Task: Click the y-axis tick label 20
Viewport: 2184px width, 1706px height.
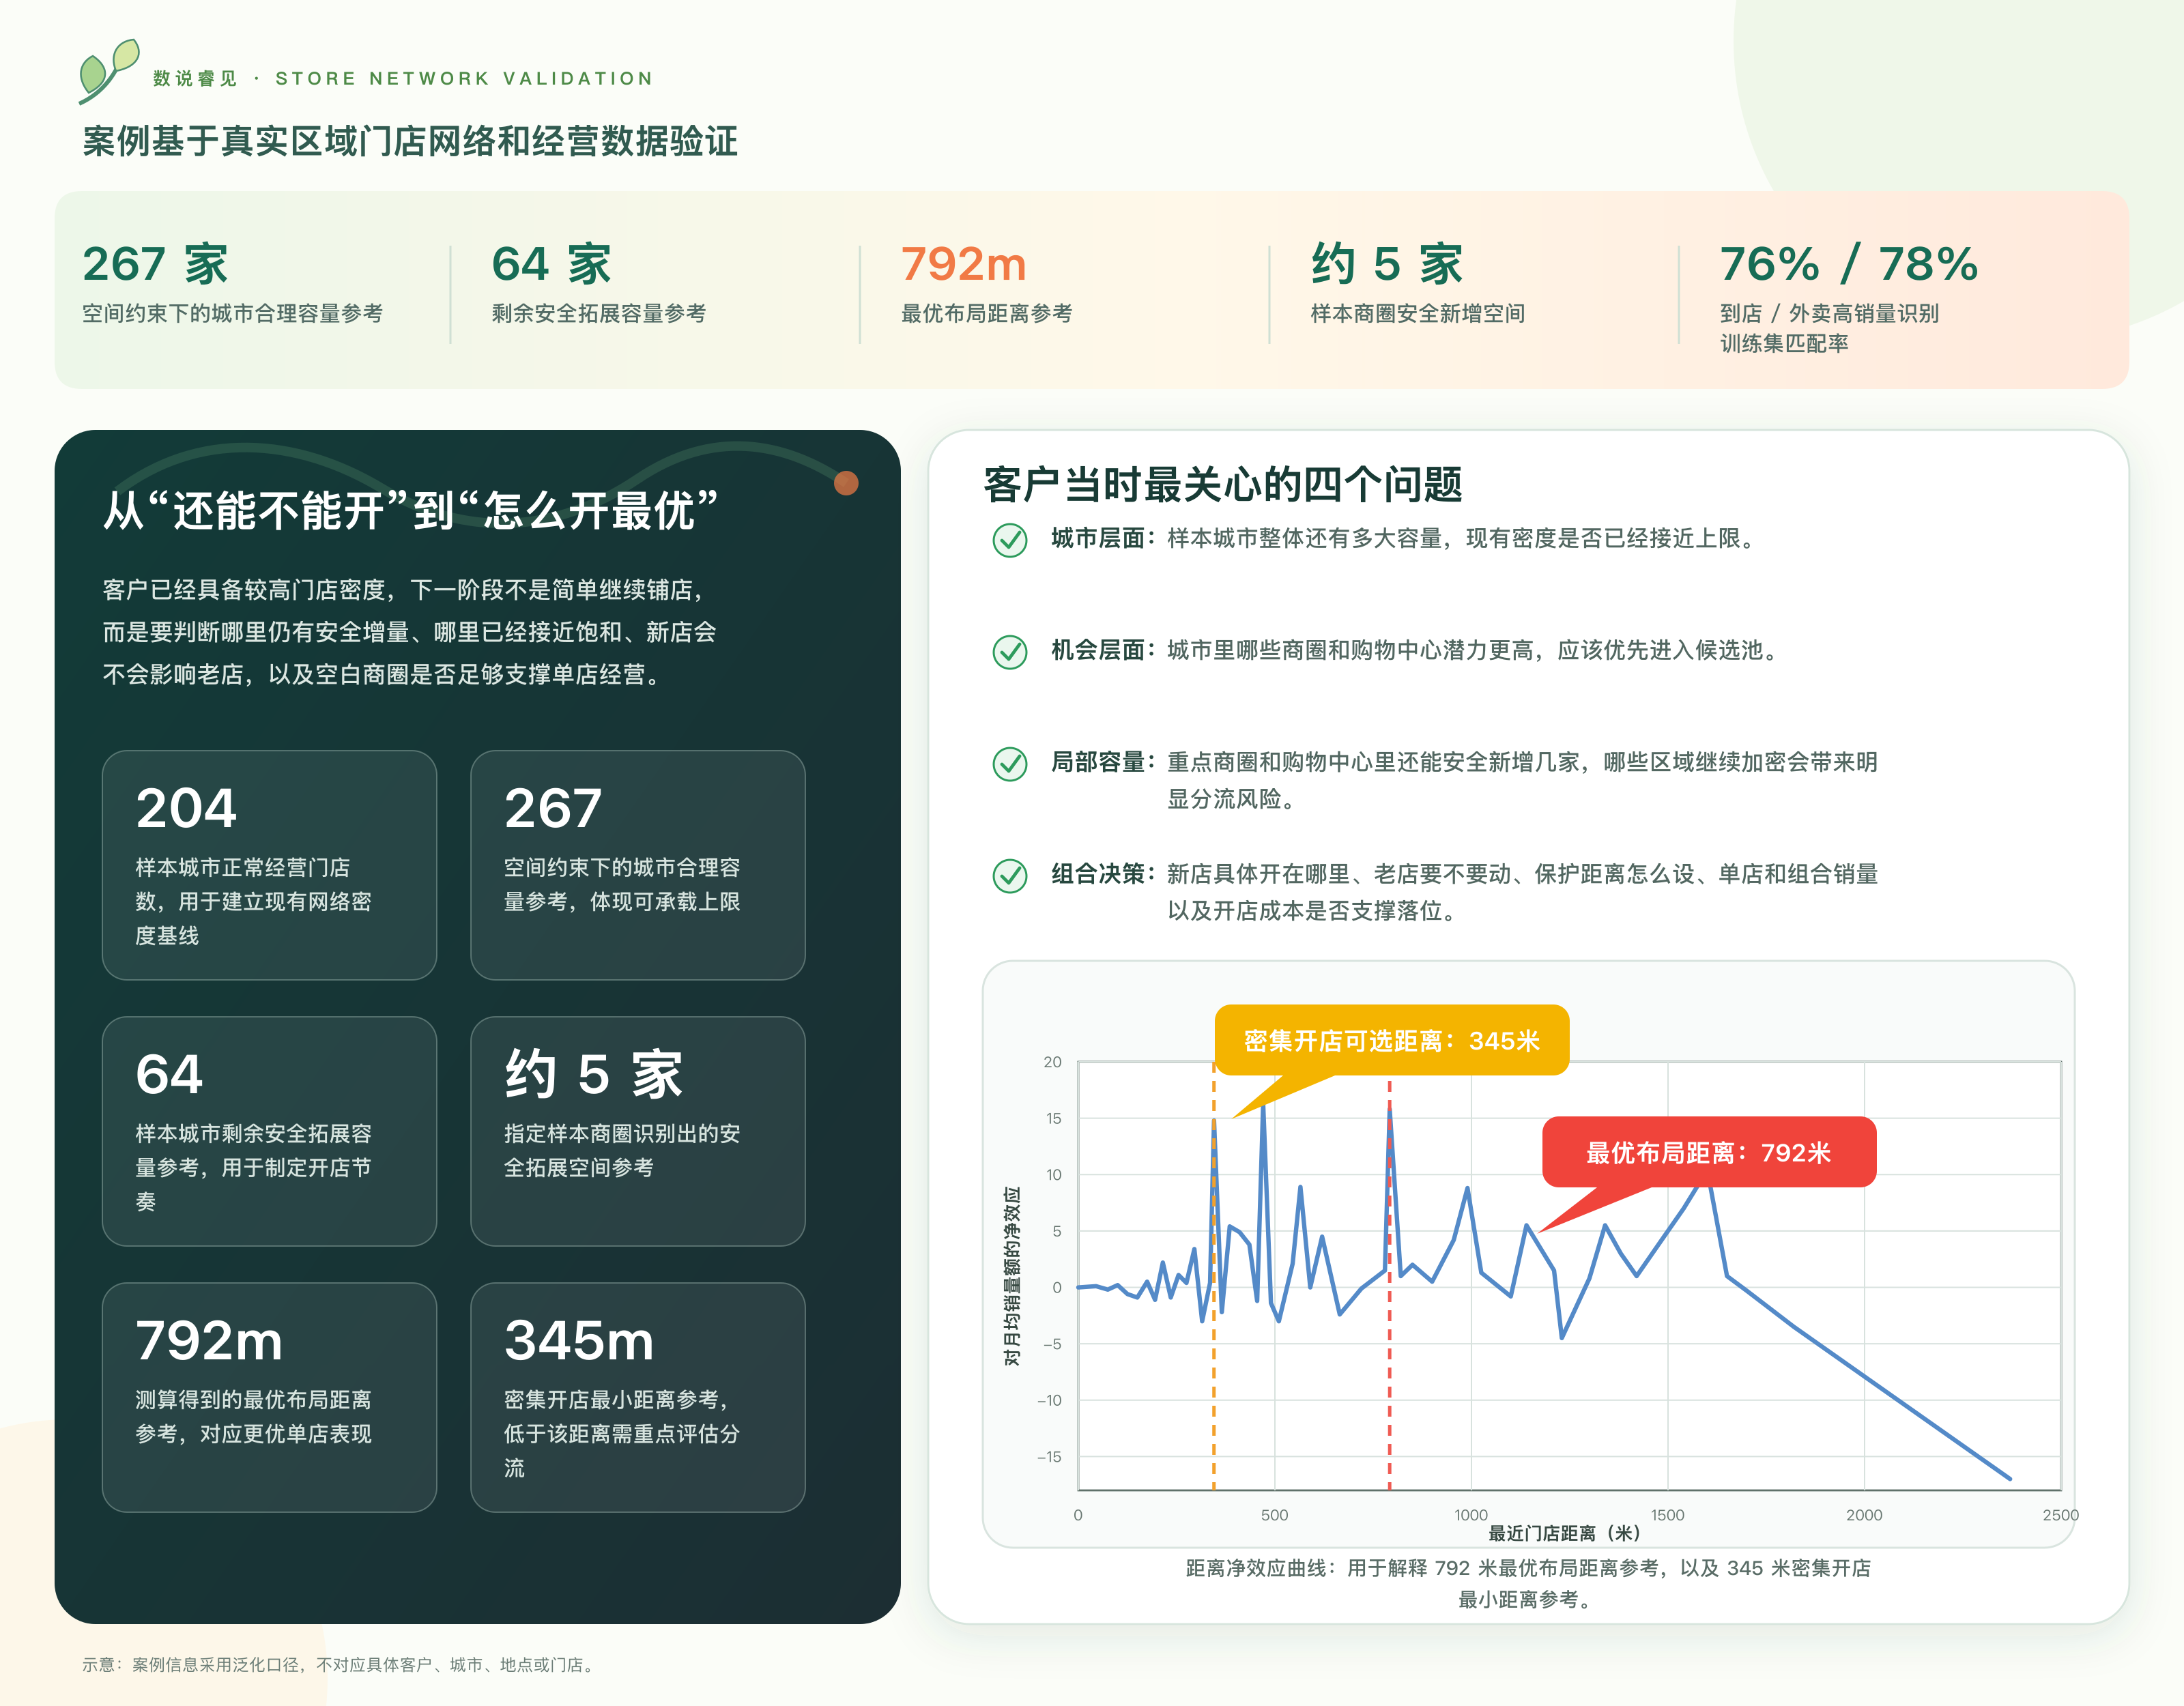Action: 1052,1062
